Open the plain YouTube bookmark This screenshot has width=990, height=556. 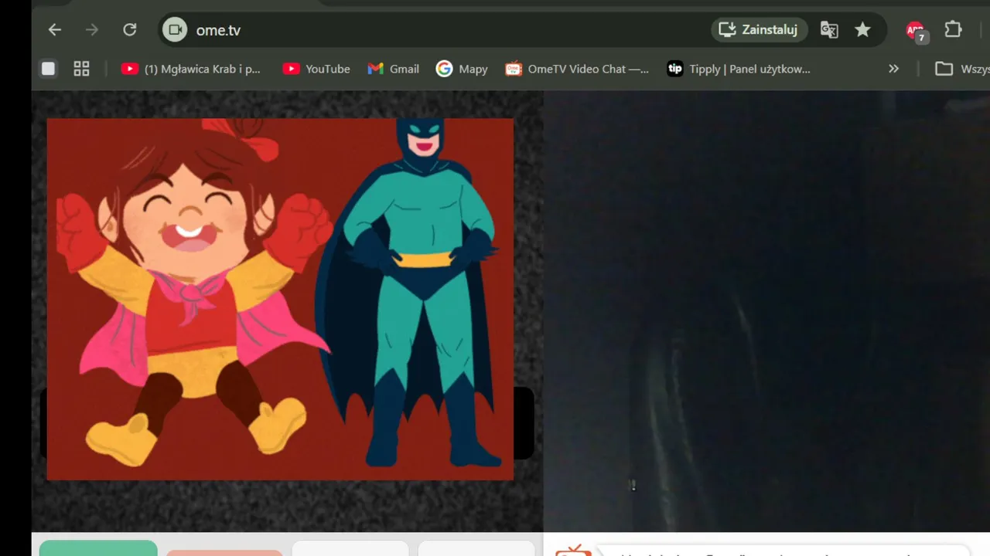316,69
